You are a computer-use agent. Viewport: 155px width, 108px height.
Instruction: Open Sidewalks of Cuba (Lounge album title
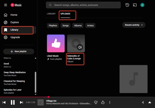coord(74,57)
